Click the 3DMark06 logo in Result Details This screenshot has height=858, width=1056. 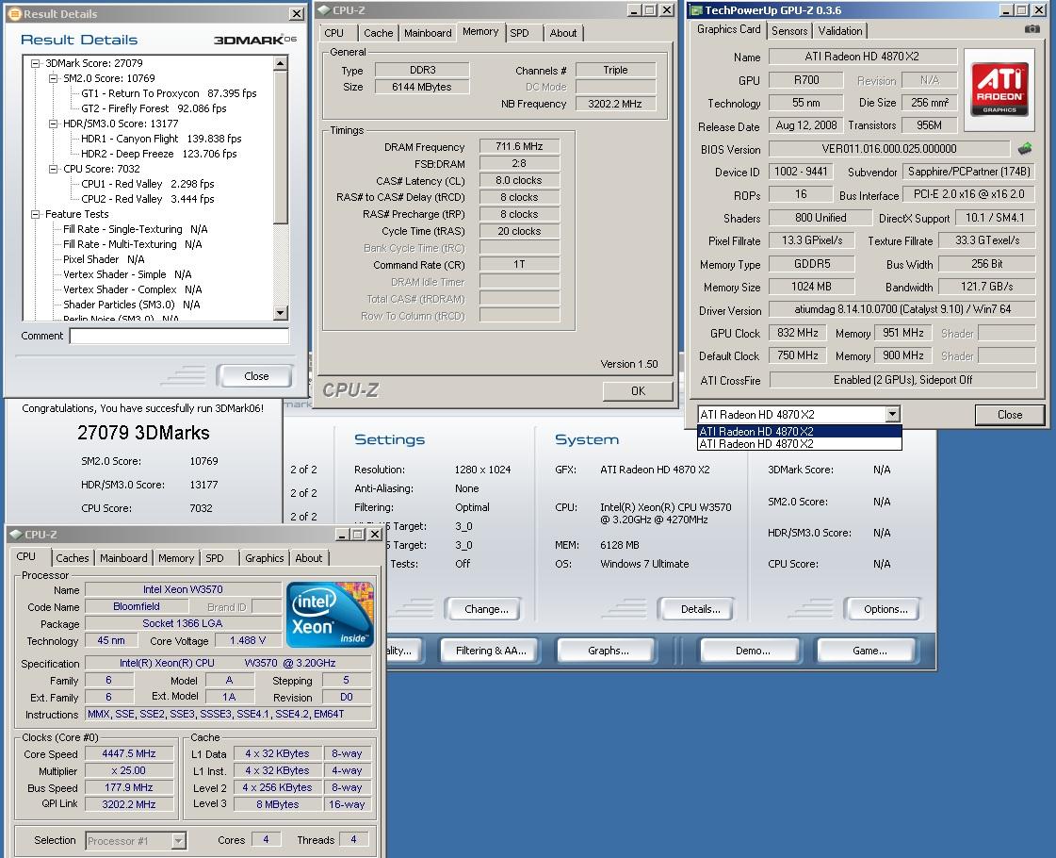click(254, 40)
